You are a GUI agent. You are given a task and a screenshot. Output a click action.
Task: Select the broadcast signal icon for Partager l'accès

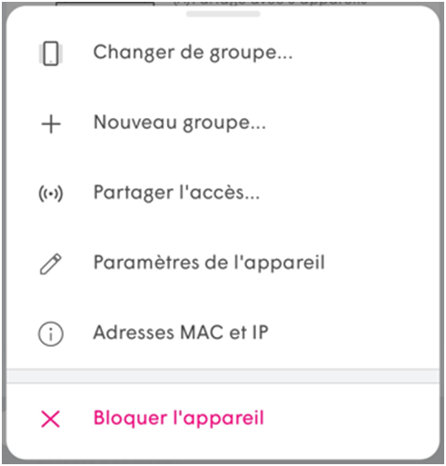(51, 193)
